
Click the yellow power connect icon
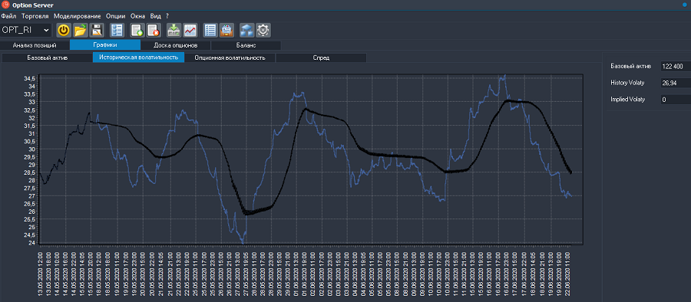(64, 31)
